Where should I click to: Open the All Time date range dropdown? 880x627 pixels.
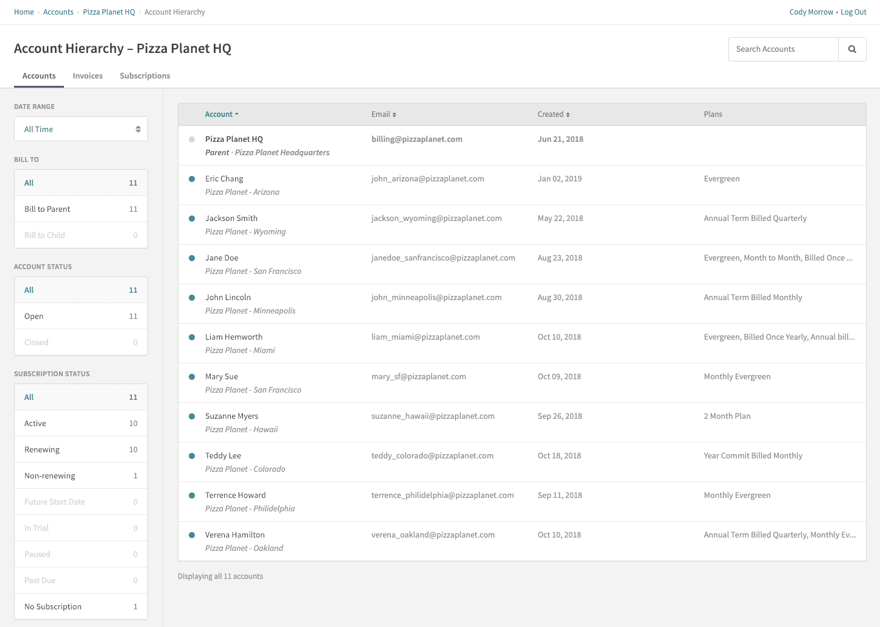pos(80,128)
